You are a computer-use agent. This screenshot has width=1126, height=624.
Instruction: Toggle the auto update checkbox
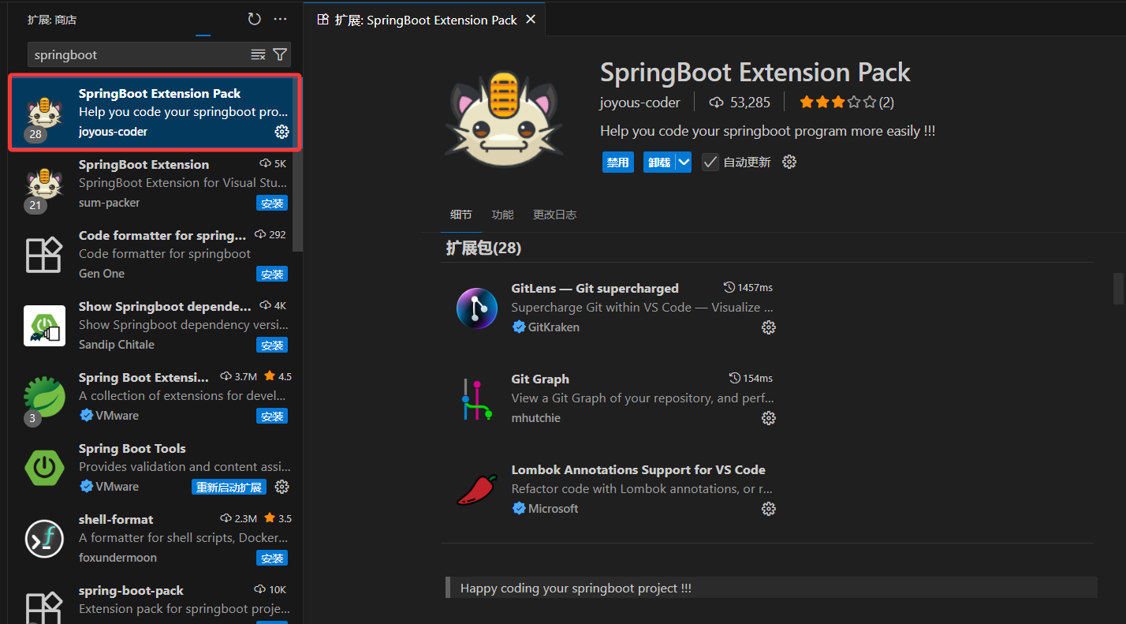coord(710,162)
